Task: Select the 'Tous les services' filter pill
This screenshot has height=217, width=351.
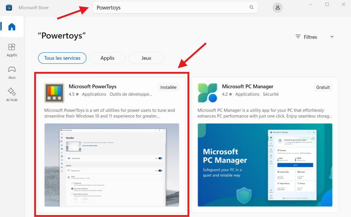Action: point(62,58)
